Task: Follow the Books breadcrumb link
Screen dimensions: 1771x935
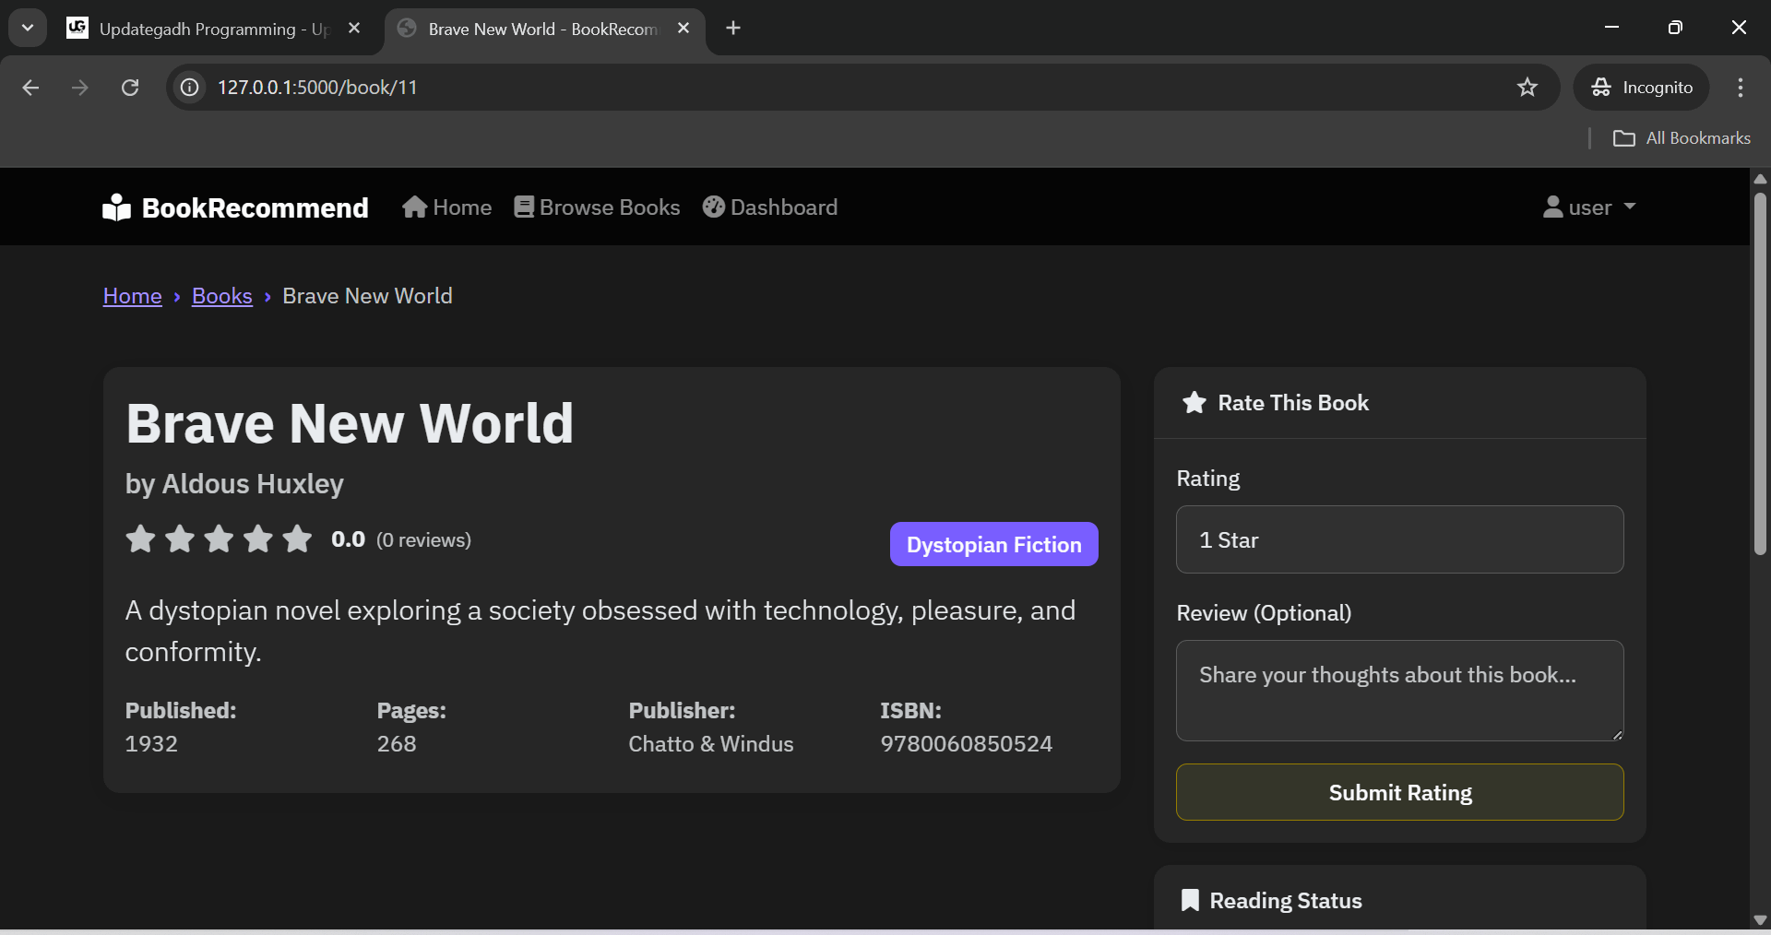Action: coord(222,296)
